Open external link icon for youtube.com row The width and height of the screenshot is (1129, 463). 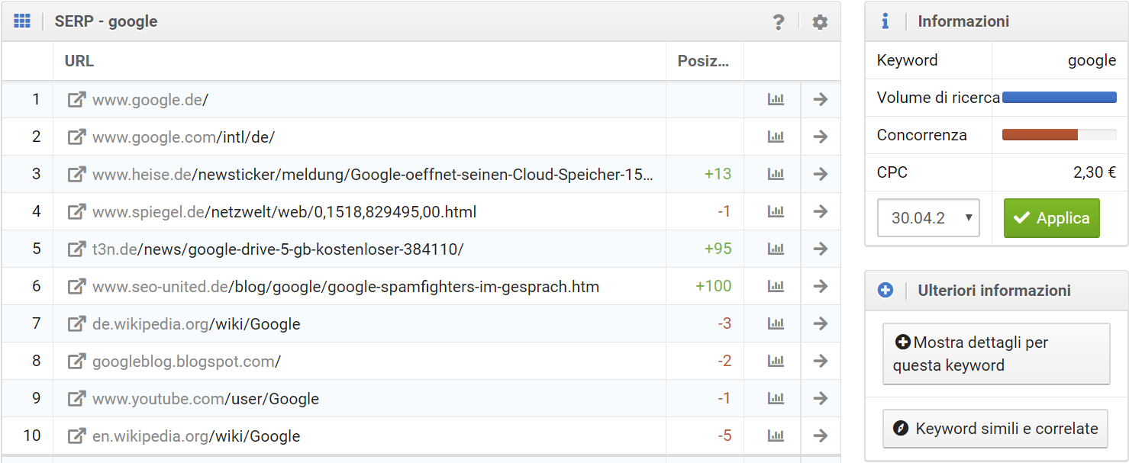click(x=76, y=398)
